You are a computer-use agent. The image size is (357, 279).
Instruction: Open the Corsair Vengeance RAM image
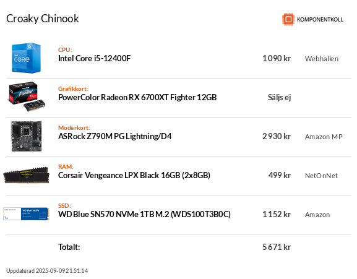pyautogui.click(x=26, y=175)
